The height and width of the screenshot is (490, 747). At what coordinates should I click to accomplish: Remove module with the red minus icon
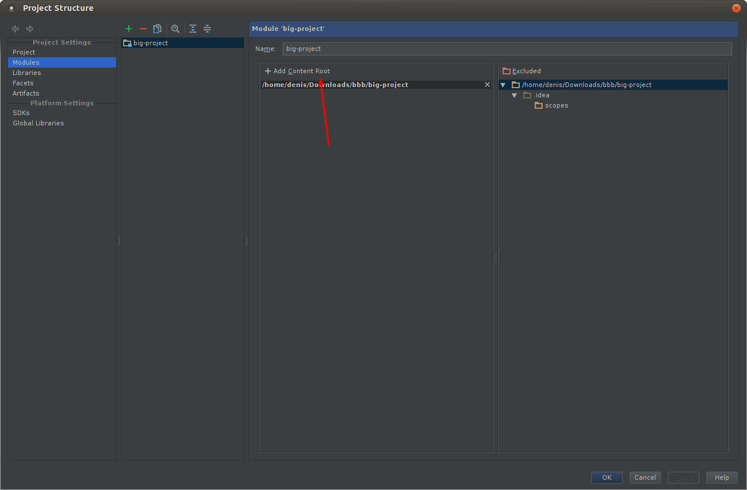tap(143, 29)
